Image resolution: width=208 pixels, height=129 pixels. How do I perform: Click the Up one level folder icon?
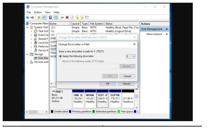tap(39, 17)
